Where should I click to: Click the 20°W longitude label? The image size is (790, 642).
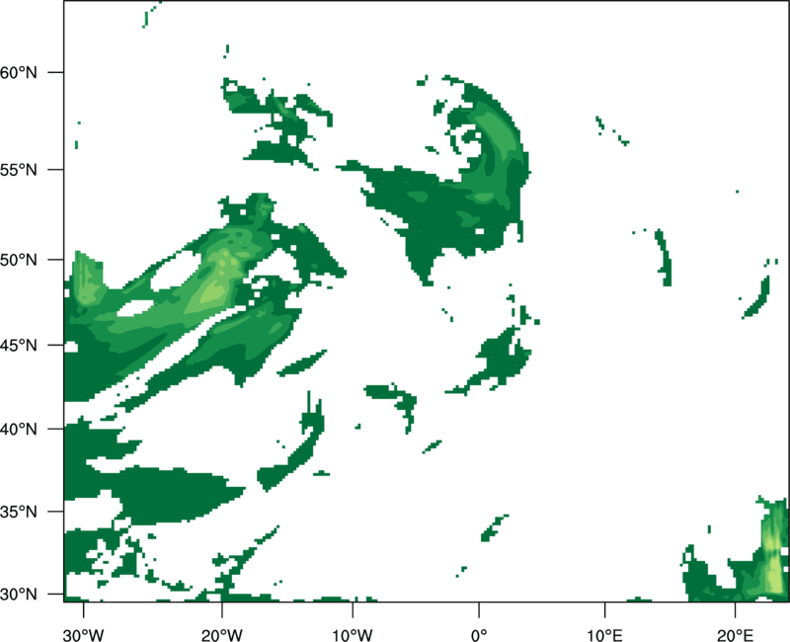click(x=221, y=635)
